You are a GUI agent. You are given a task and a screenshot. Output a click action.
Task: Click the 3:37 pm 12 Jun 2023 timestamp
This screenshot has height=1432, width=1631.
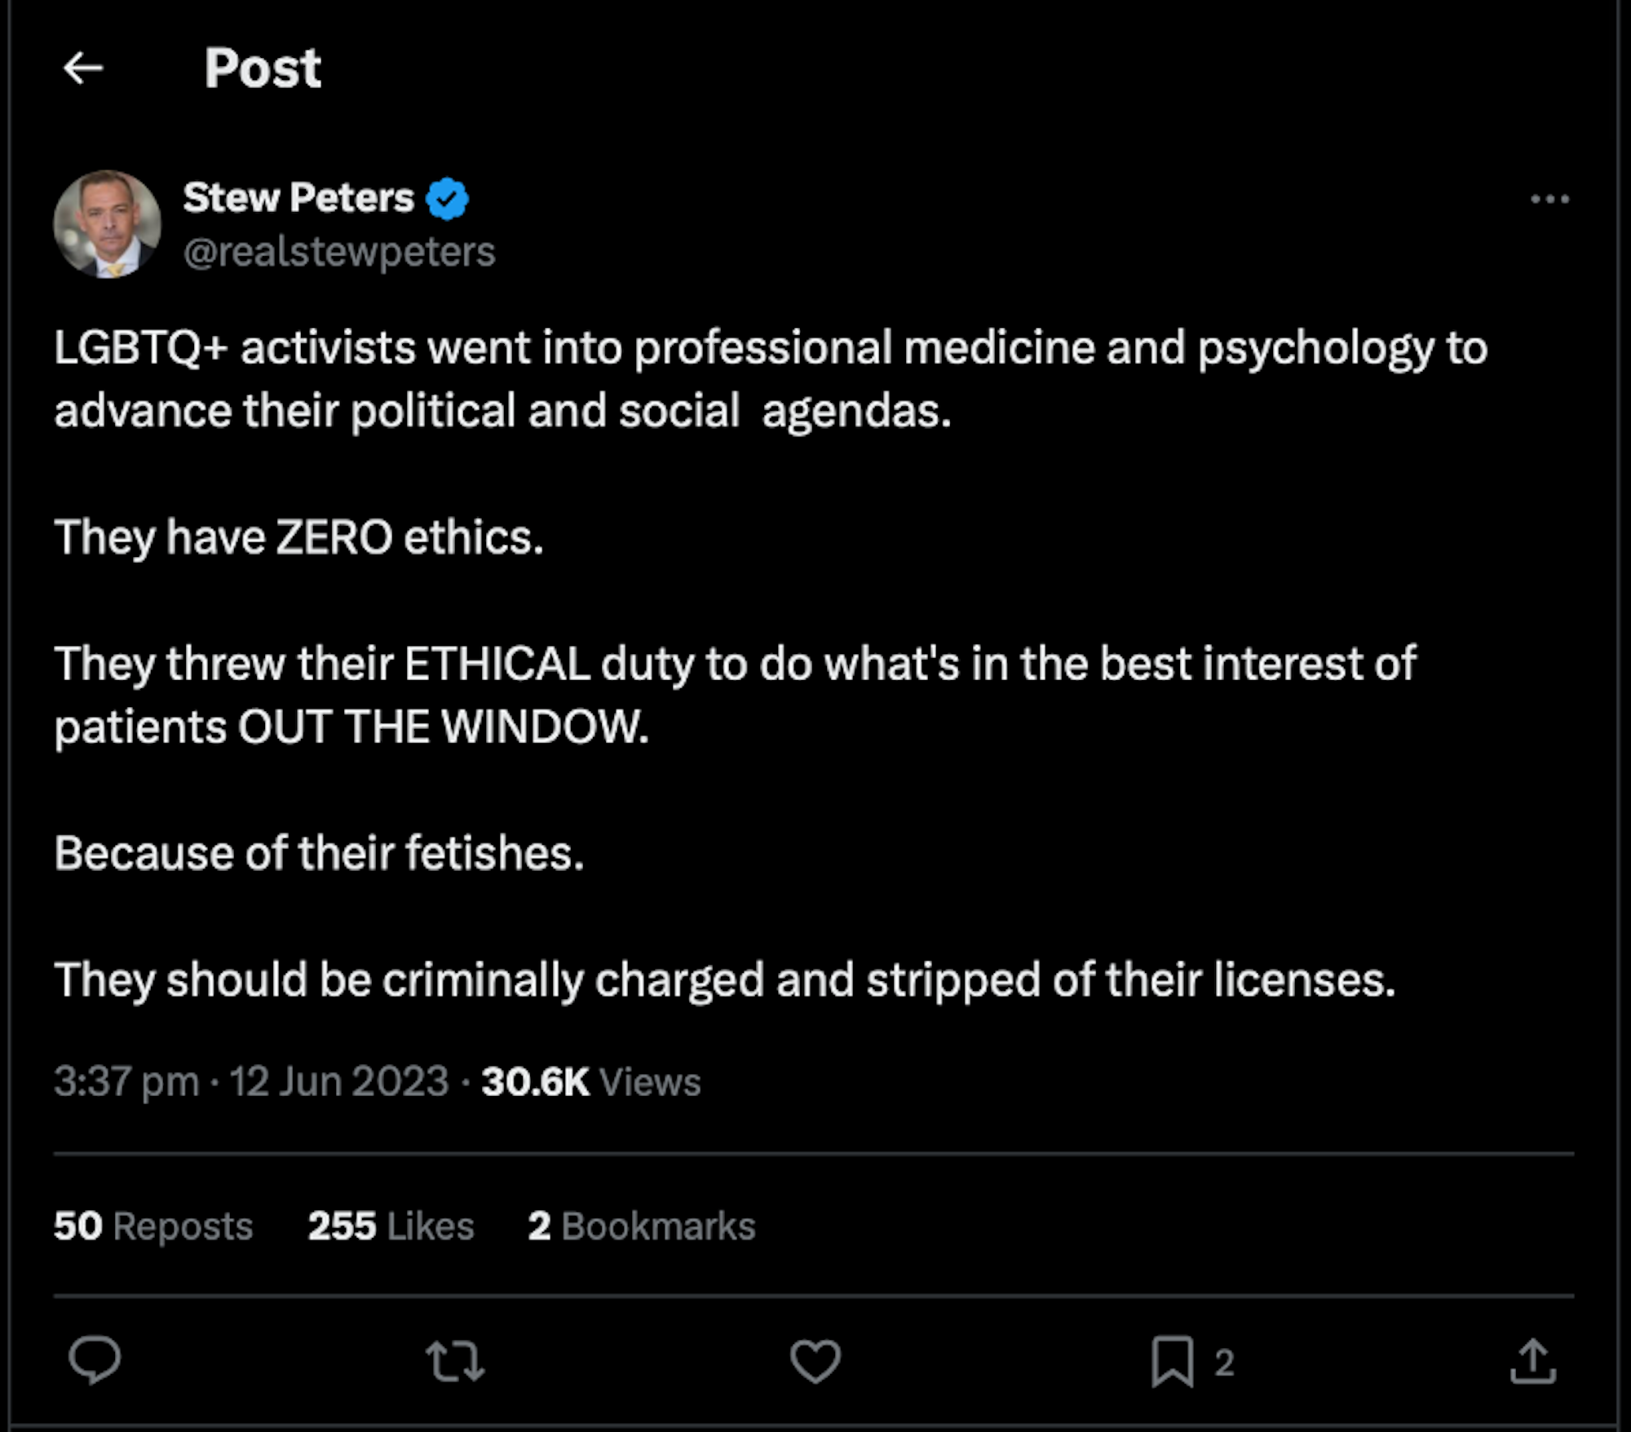click(x=251, y=1082)
